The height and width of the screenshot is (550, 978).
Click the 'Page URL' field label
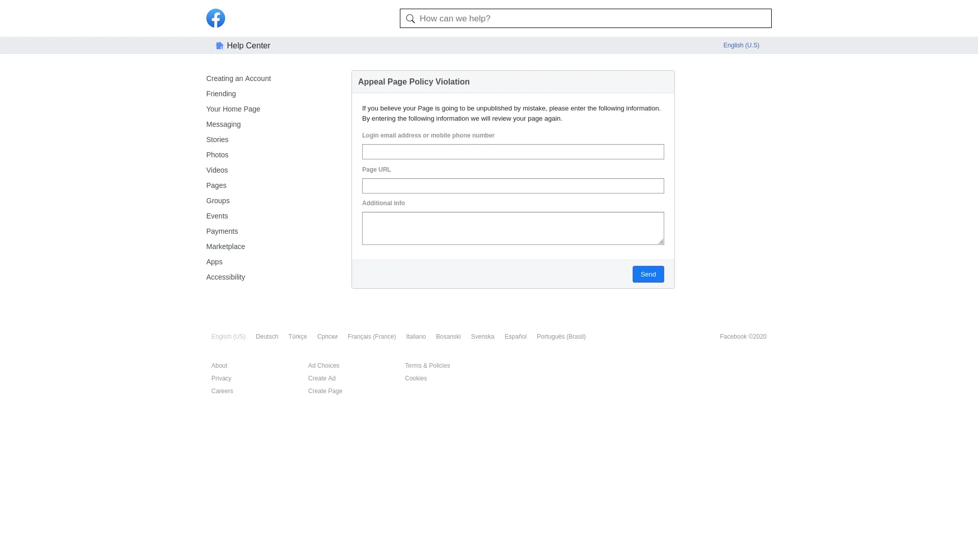(x=376, y=170)
